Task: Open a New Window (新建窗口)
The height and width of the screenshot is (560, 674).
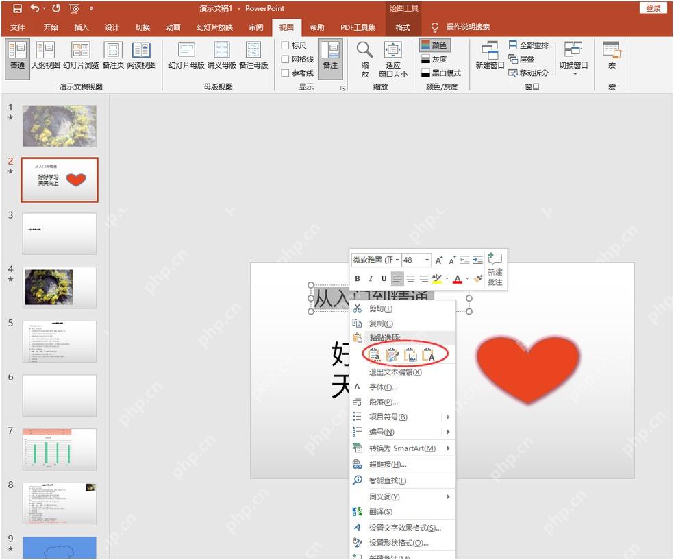Action: tap(490, 56)
